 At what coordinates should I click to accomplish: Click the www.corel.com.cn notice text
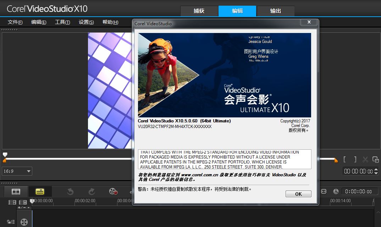coord(222,177)
